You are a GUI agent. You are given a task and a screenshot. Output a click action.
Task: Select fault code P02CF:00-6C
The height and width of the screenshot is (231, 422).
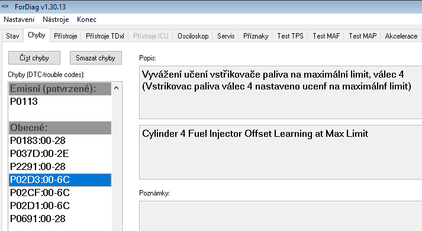[x=60, y=192]
